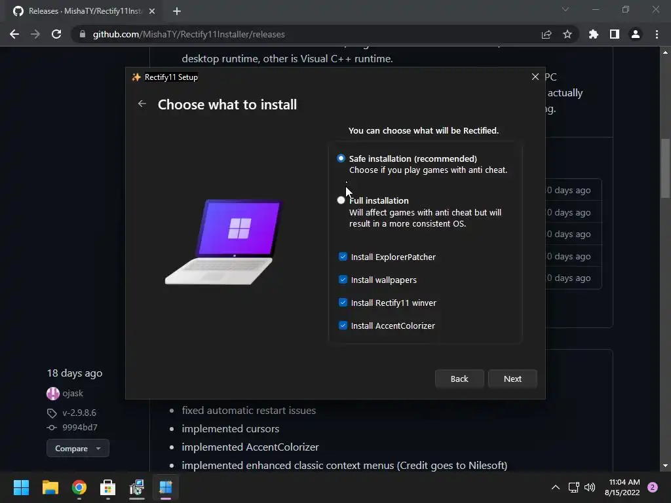This screenshot has height=503, width=671.
Task: Click the scrollbar down arrow
Action: [665, 466]
